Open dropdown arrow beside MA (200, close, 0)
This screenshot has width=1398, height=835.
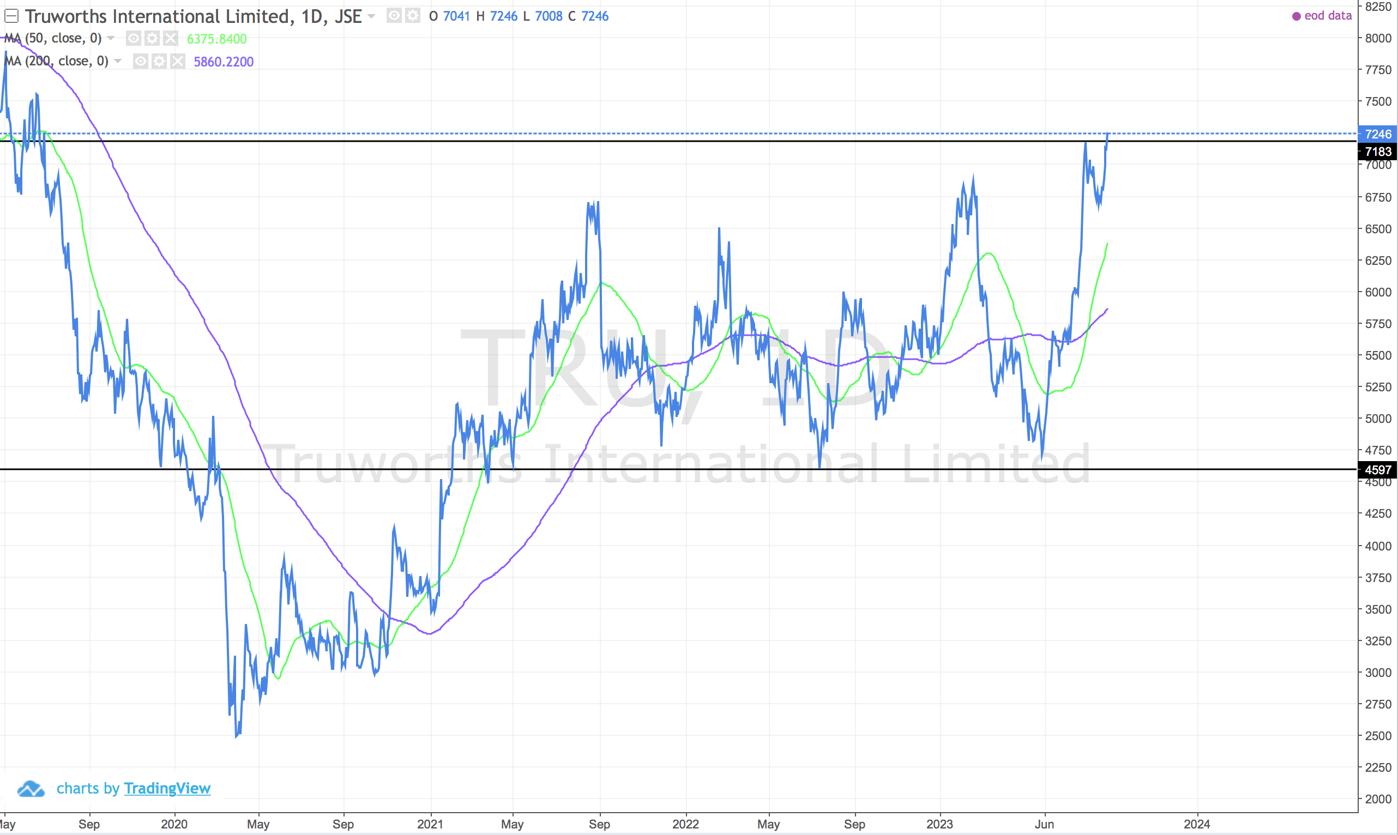[x=118, y=60]
